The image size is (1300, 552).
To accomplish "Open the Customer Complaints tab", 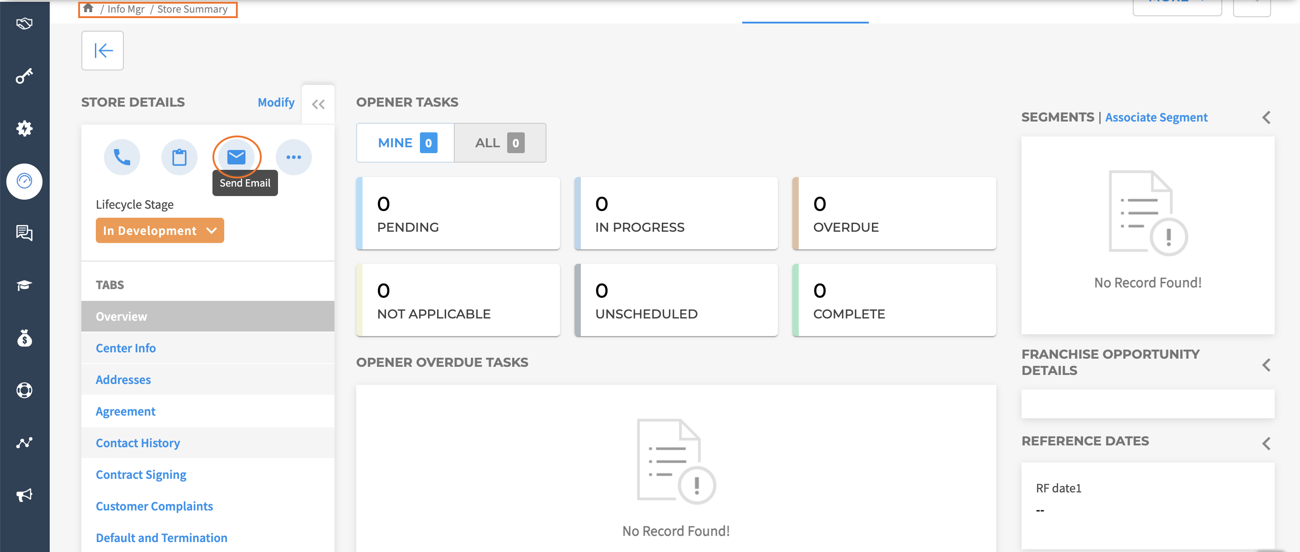I will [207, 506].
